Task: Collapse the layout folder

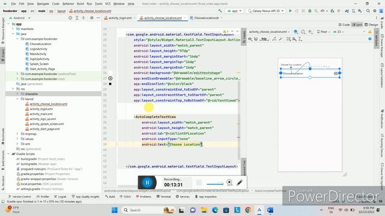Action: point(17,99)
